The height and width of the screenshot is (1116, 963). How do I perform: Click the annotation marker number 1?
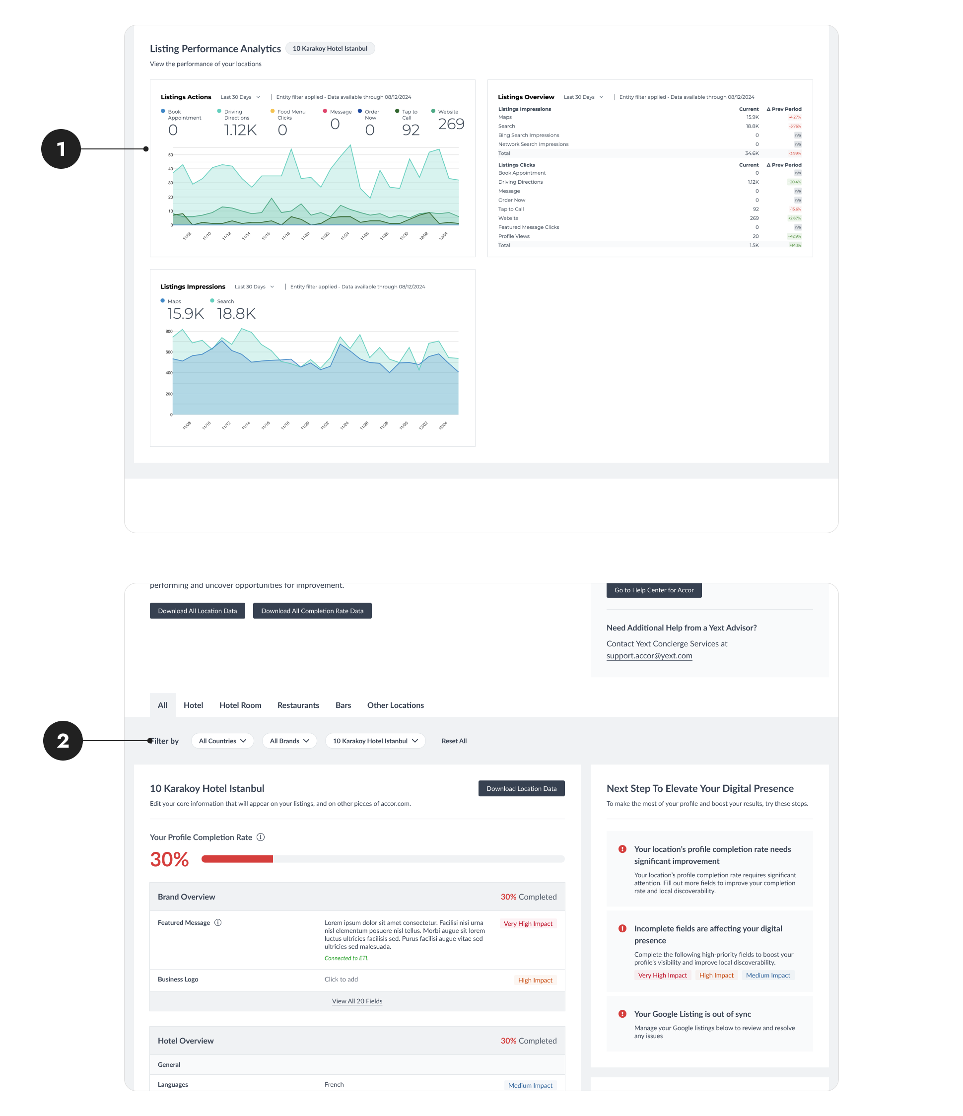(61, 149)
